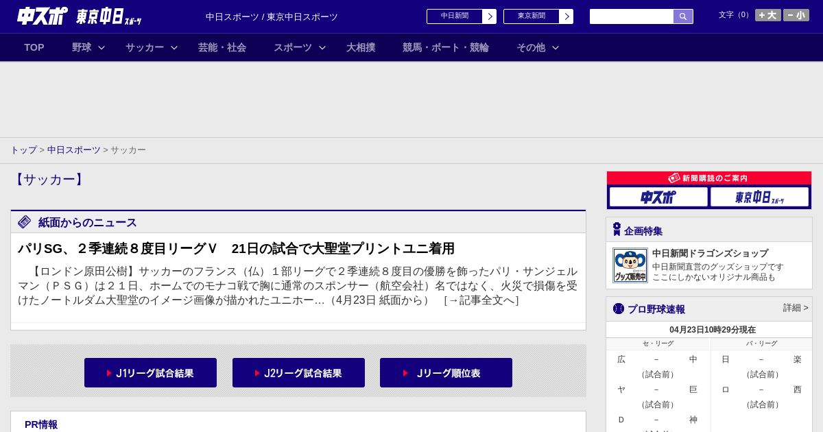
Task: Increase font size with 大 button
Action: (768, 15)
